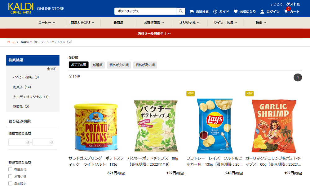Click the search magnifier icon
This screenshot has width=310, height=187.
coord(180,11)
